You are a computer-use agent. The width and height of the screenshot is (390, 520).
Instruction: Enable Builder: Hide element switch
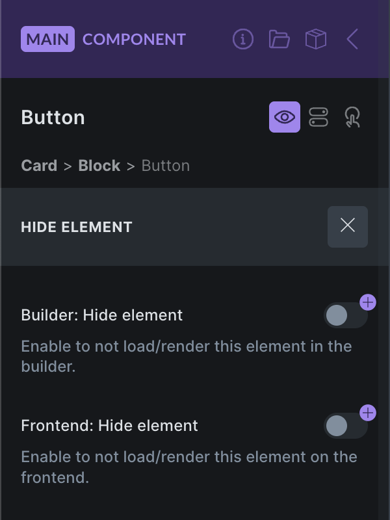coord(343,316)
